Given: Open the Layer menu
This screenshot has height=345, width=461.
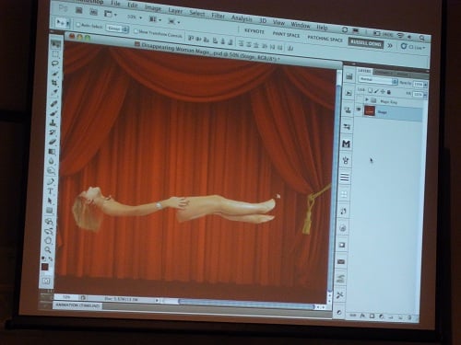Looking at the screenshot, I should pyautogui.click(x=175, y=11).
